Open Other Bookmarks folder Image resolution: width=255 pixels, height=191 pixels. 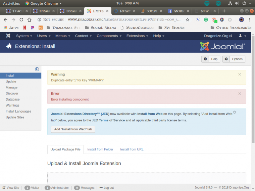[231, 27]
